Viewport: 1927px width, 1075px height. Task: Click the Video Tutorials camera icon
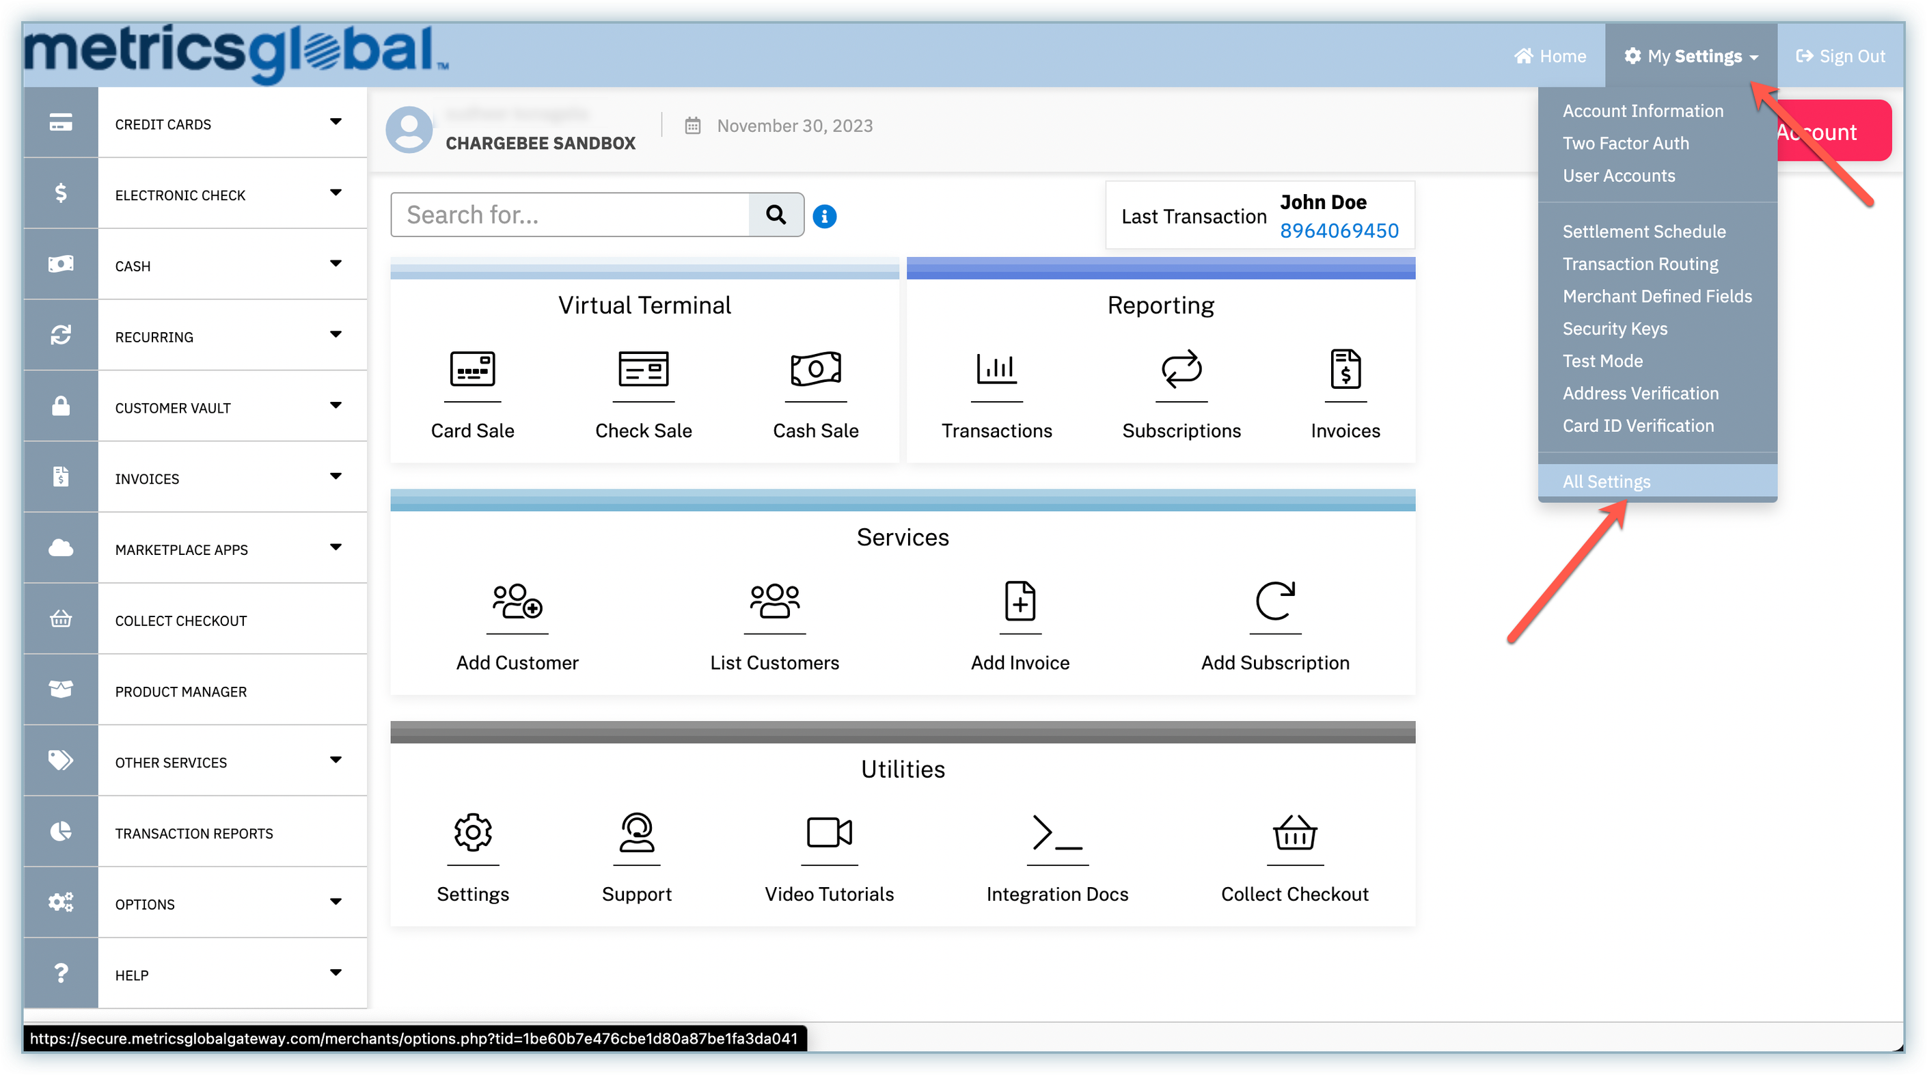[x=829, y=832]
